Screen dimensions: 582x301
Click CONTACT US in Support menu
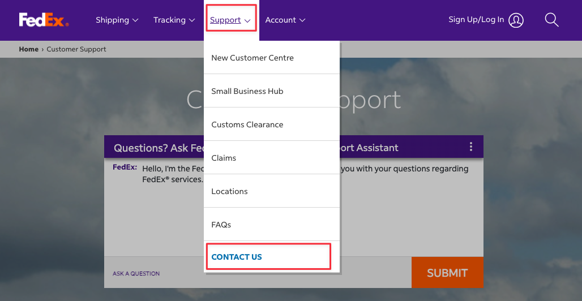(272, 257)
